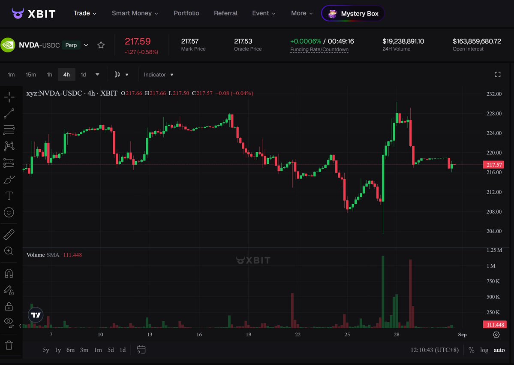
Task: Open the Smart Money menu
Action: pyautogui.click(x=135, y=13)
